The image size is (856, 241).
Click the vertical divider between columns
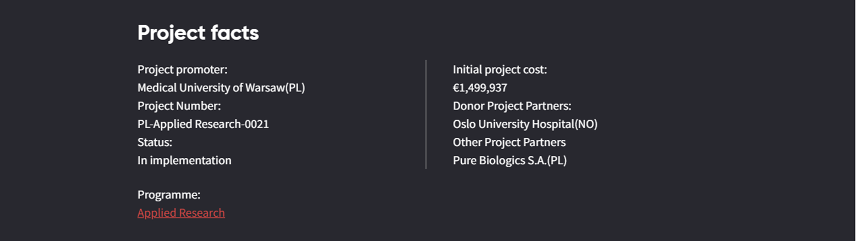[x=426, y=114]
